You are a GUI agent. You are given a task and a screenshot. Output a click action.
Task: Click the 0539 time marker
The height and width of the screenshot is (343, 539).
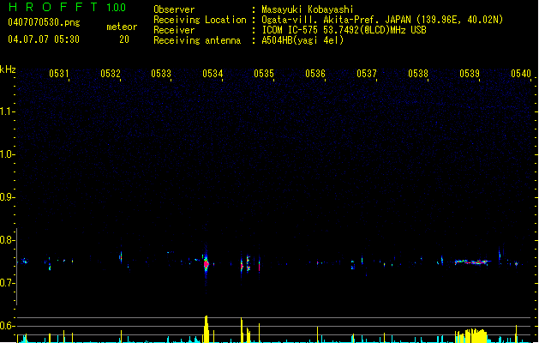[470, 74]
